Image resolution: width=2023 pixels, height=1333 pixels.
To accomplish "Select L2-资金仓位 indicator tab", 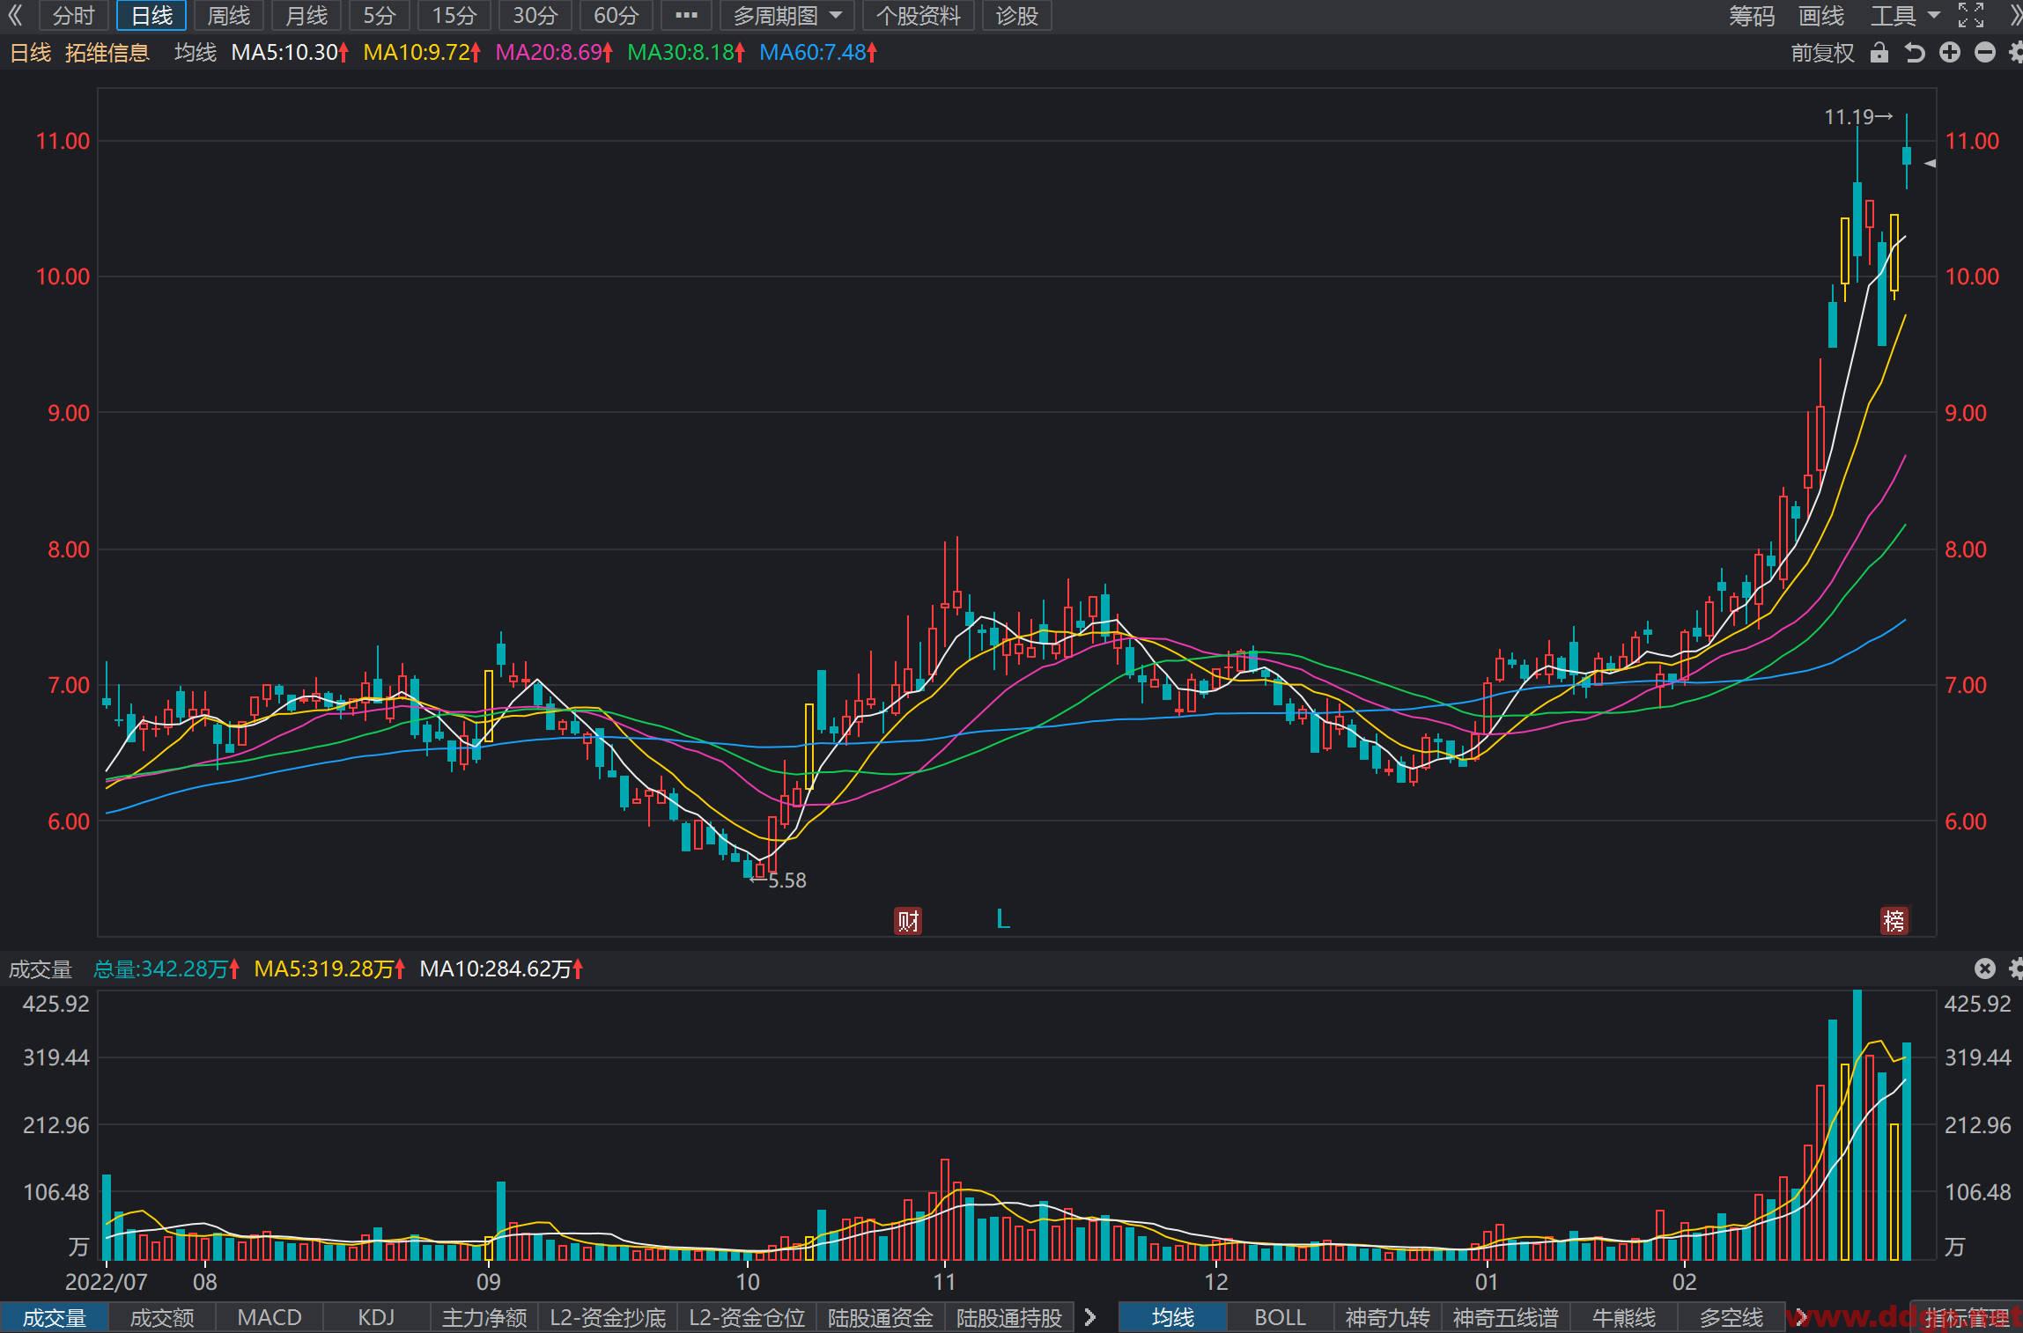I will pyautogui.click(x=747, y=1318).
